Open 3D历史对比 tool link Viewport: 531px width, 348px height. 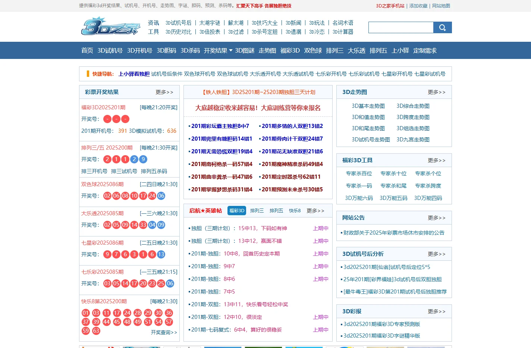[178, 32]
